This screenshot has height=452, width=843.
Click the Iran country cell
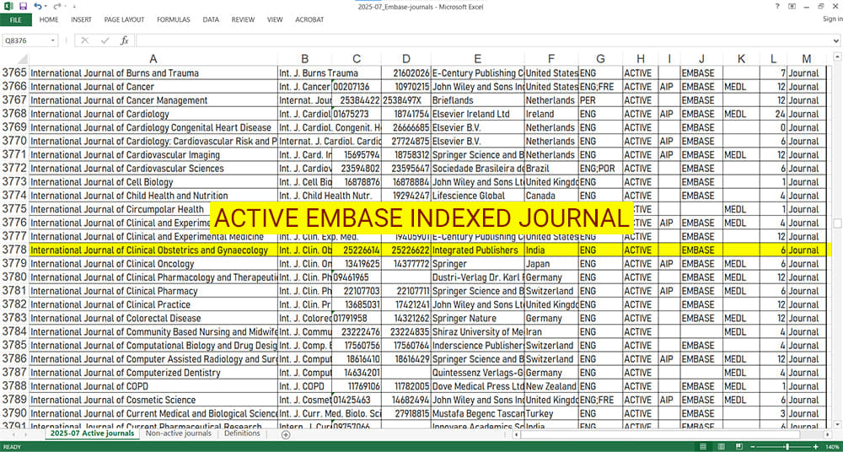coord(551,332)
